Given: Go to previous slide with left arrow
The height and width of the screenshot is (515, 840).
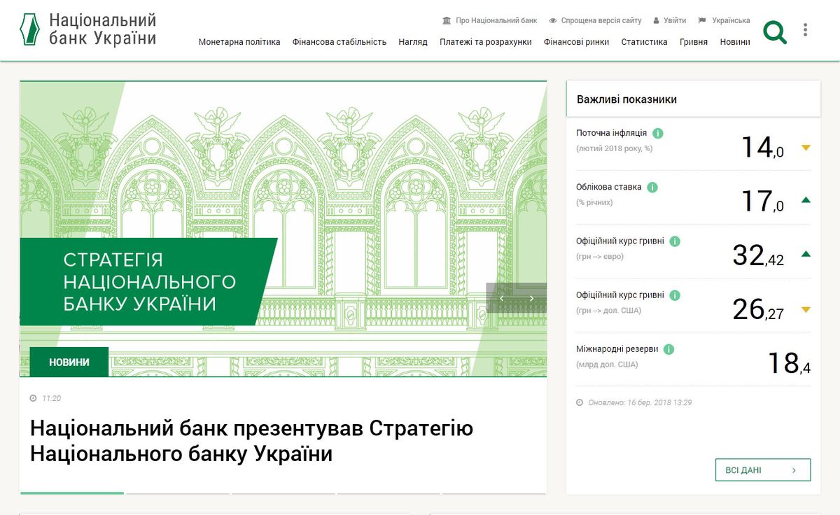Looking at the screenshot, I should click(x=501, y=298).
